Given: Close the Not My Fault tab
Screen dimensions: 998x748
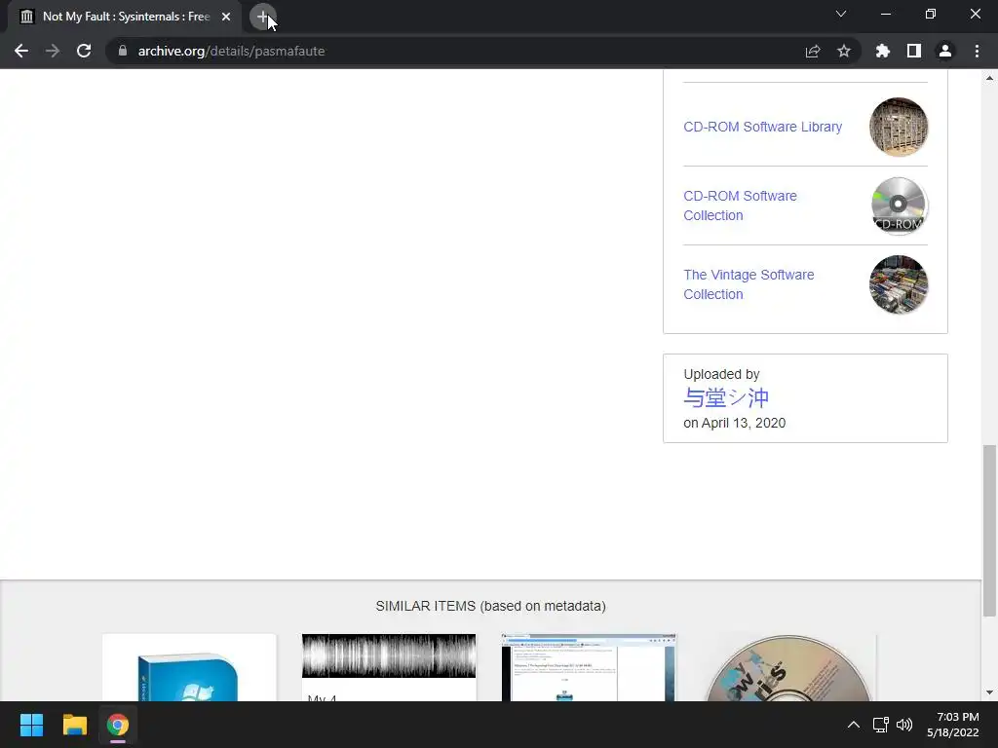Looking at the screenshot, I should (226, 17).
